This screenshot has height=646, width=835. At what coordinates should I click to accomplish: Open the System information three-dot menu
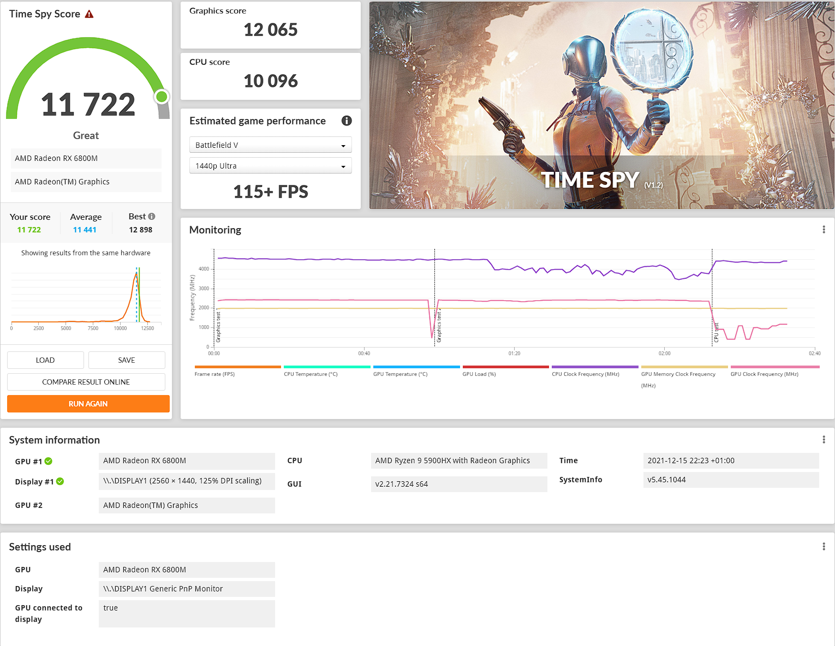[824, 440]
